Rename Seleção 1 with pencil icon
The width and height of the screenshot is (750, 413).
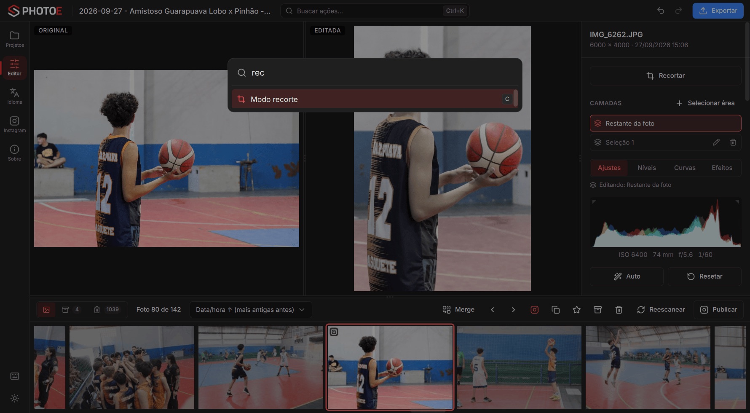pos(716,142)
